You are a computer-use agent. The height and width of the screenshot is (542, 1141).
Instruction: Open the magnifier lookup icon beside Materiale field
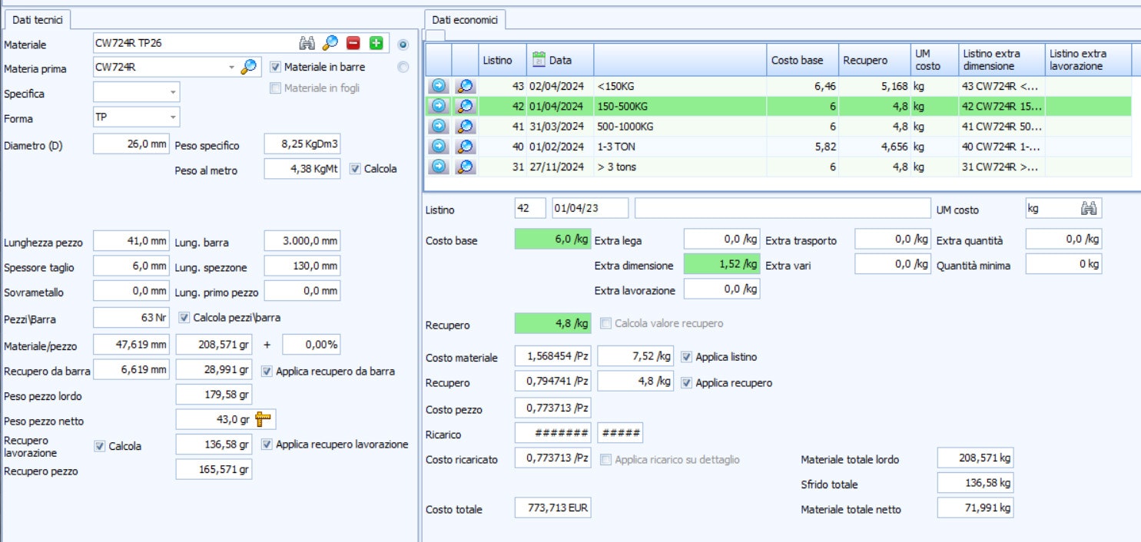(330, 43)
